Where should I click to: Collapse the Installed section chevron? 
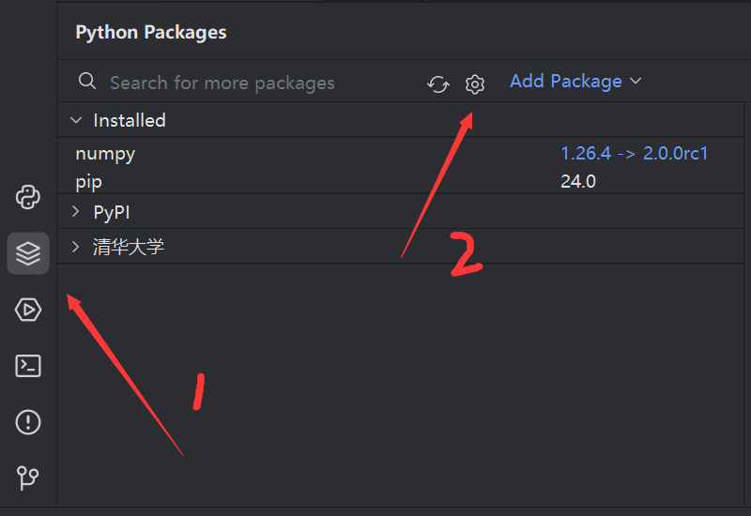tap(76, 120)
